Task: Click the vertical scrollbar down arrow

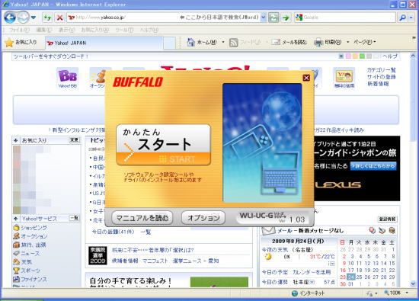Action: coord(413,283)
